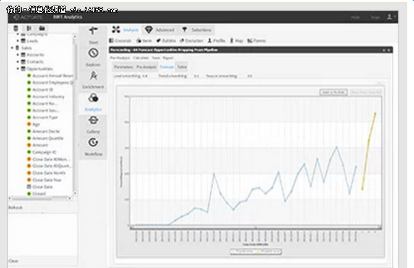Click orange dot beside Amount field
Image resolution: width=414 pixels, height=268 pixels.
tap(29, 145)
